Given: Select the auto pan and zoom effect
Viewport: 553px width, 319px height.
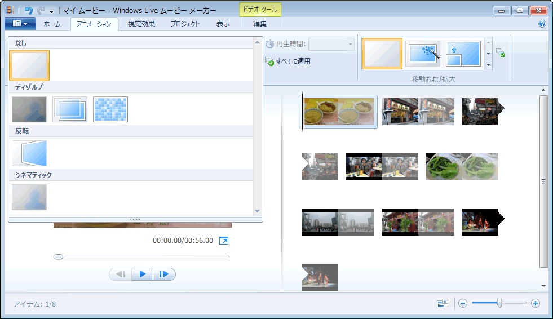Looking at the screenshot, I should point(423,54).
